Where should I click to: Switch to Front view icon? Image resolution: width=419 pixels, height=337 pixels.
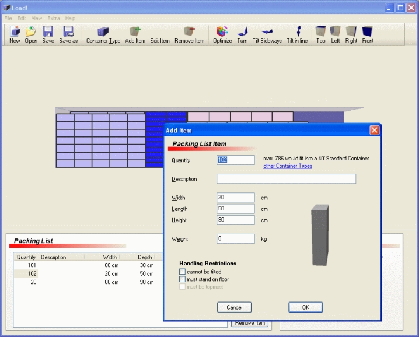pos(368,34)
